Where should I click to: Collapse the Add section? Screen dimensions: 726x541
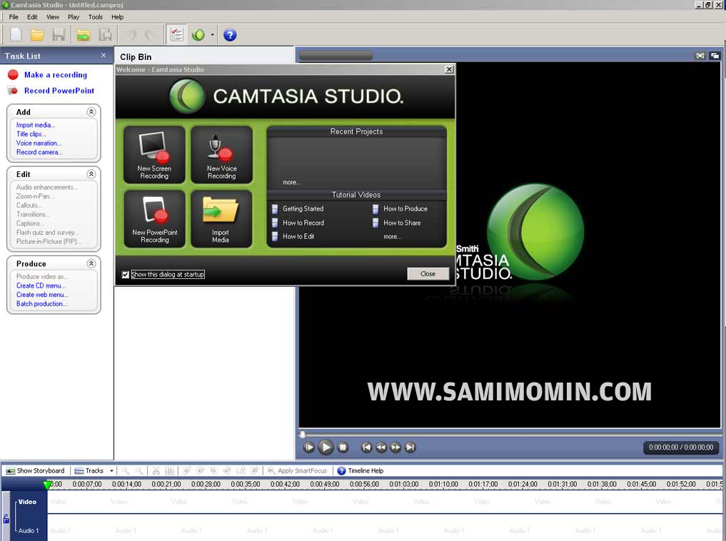(x=91, y=111)
